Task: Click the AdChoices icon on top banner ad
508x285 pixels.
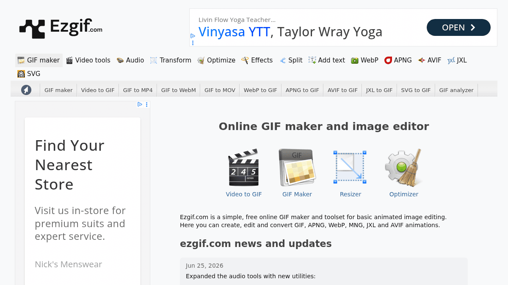Action: pos(193,36)
